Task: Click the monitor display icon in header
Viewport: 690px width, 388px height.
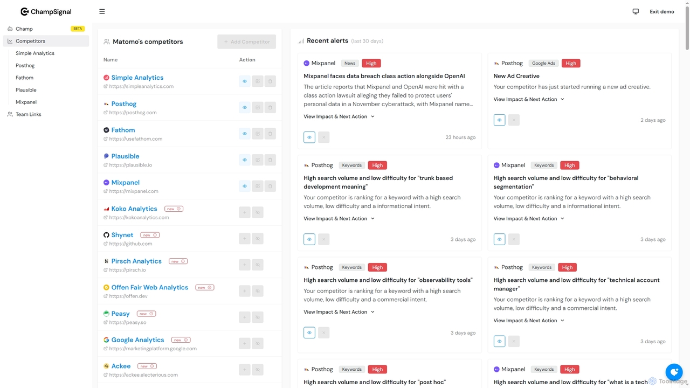Action: (x=636, y=11)
